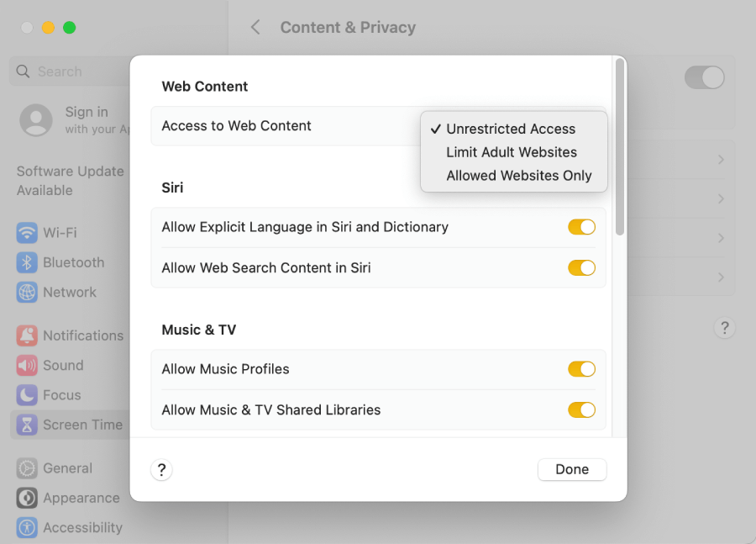Select Sound in the sidebar
The width and height of the screenshot is (756, 544).
60,365
